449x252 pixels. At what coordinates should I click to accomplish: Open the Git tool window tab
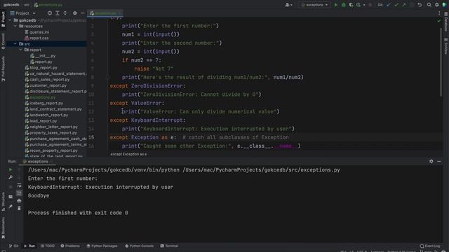click(x=14, y=246)
